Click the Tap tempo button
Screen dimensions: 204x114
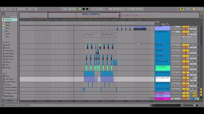(3, 9)
